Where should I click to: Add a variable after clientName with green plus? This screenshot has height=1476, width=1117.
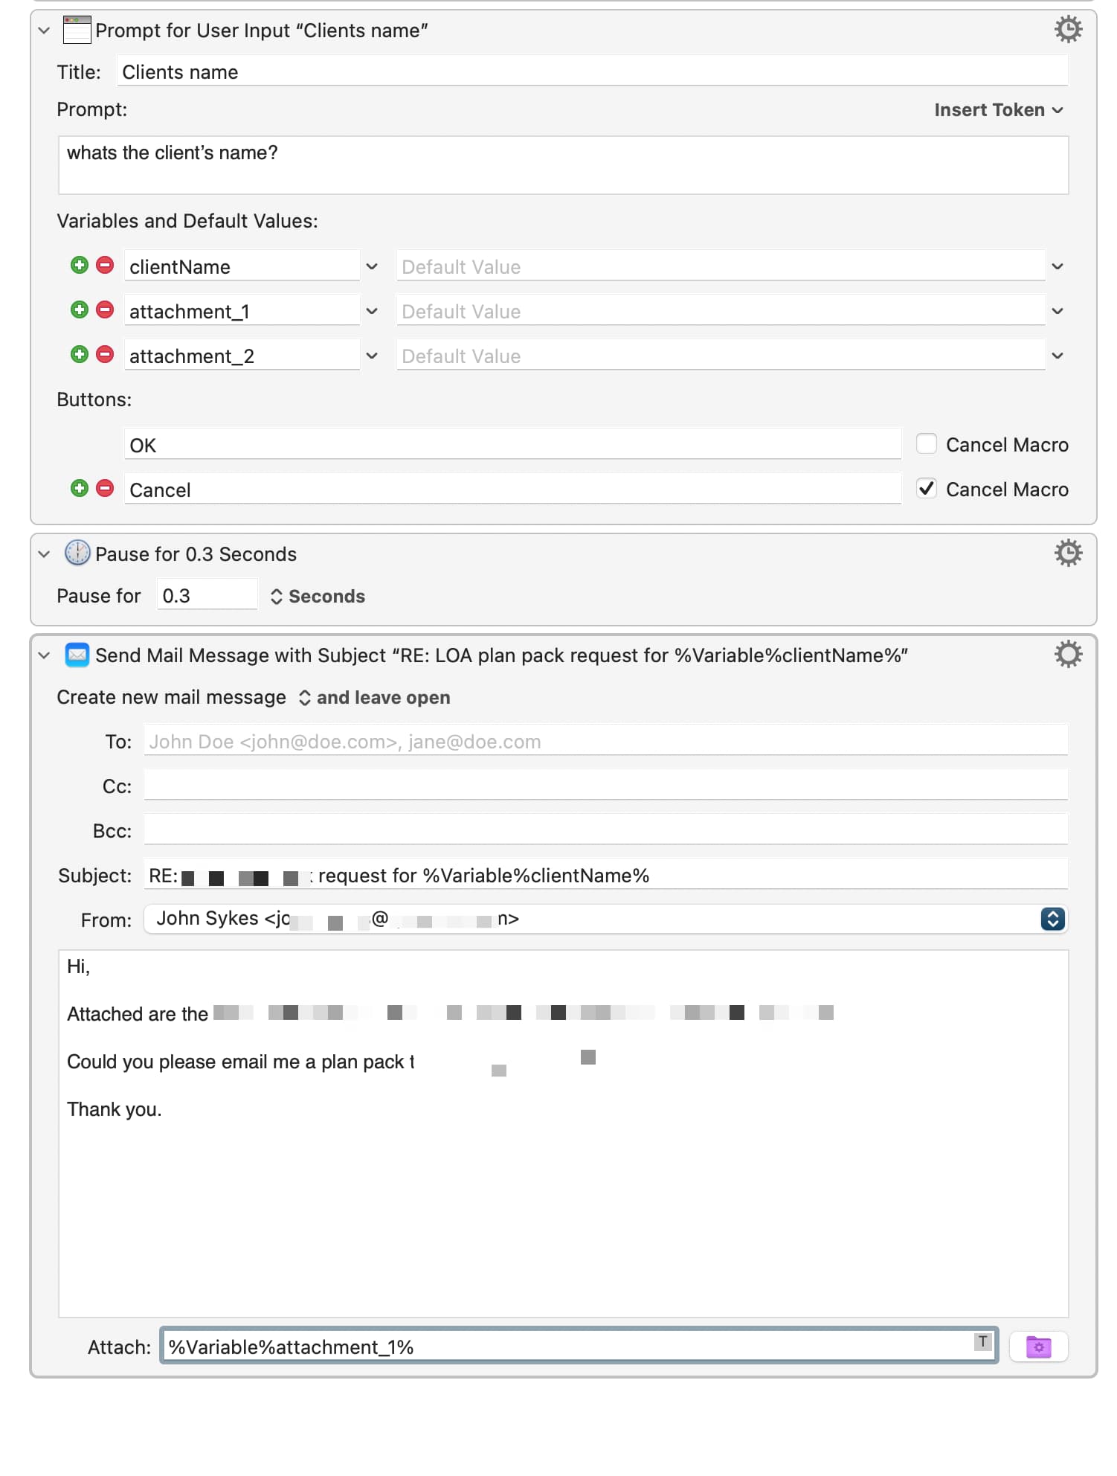tap(80, 266)
